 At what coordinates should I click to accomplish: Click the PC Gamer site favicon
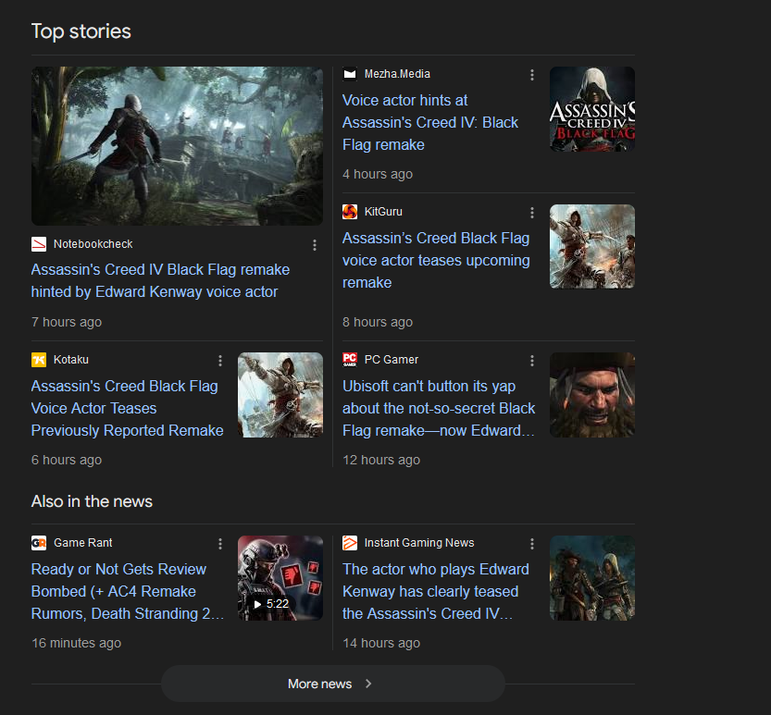tap(350, 360)
